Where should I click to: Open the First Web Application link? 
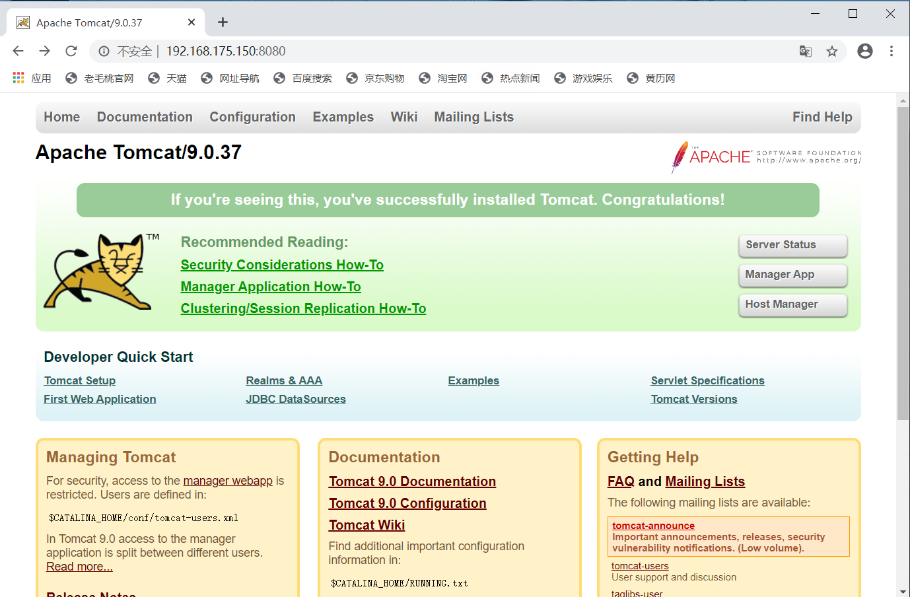click(100, 399)
